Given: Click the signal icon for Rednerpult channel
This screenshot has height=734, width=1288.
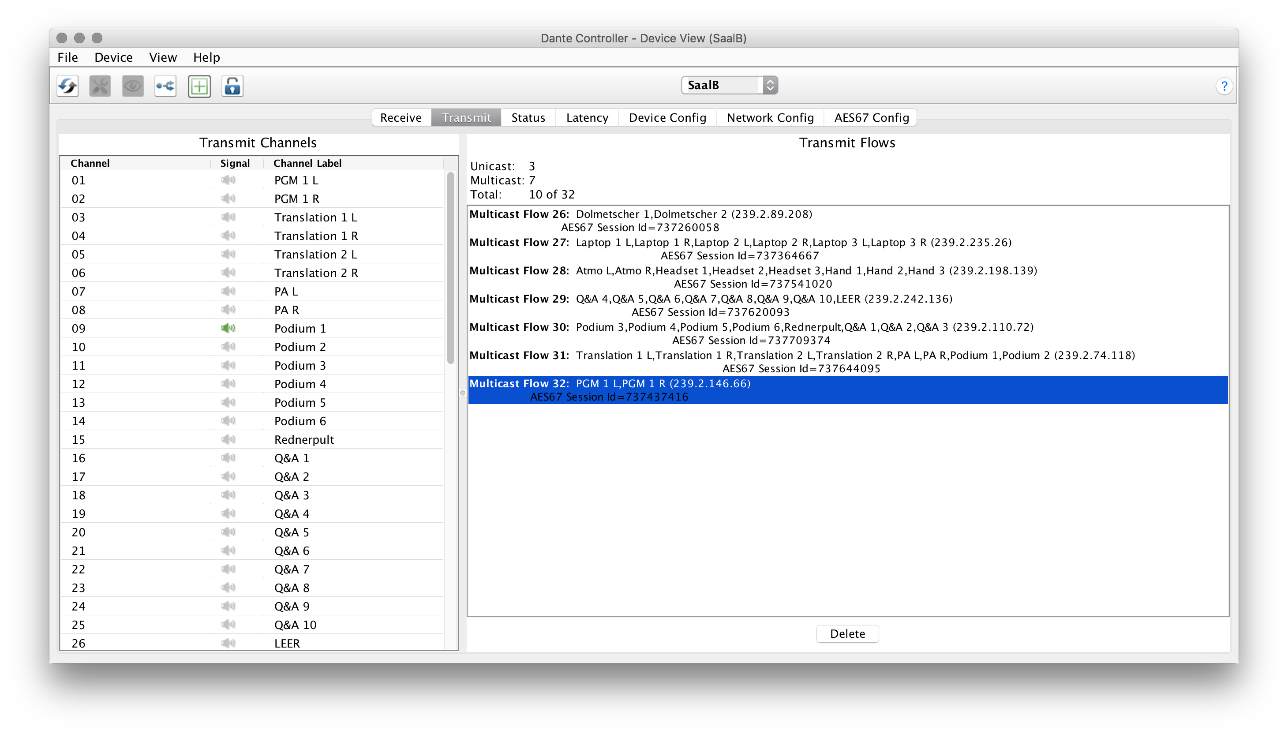Looking at the screenshot, I should (228, 439).
